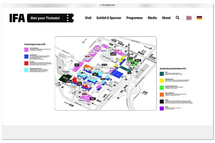Image resolution: width=215 pixels, height=143 pixels.
Task: Click 'Celebrating the Core of IFA' heading
Action: point(35,44)
